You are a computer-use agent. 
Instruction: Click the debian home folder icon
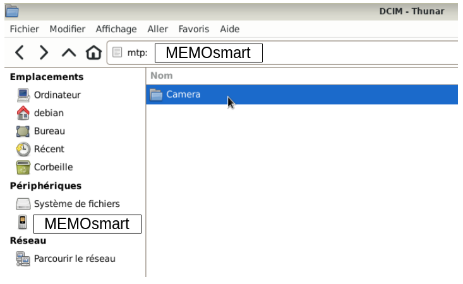coord(23,113)
